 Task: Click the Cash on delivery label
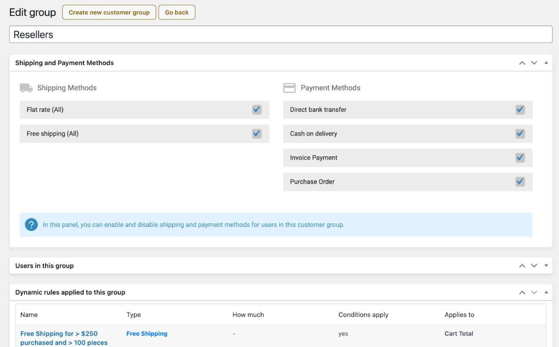coord(313,133)
